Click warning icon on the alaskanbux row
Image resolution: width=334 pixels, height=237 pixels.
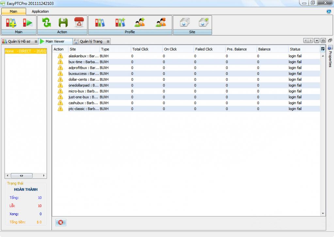(x=60, y=56)
